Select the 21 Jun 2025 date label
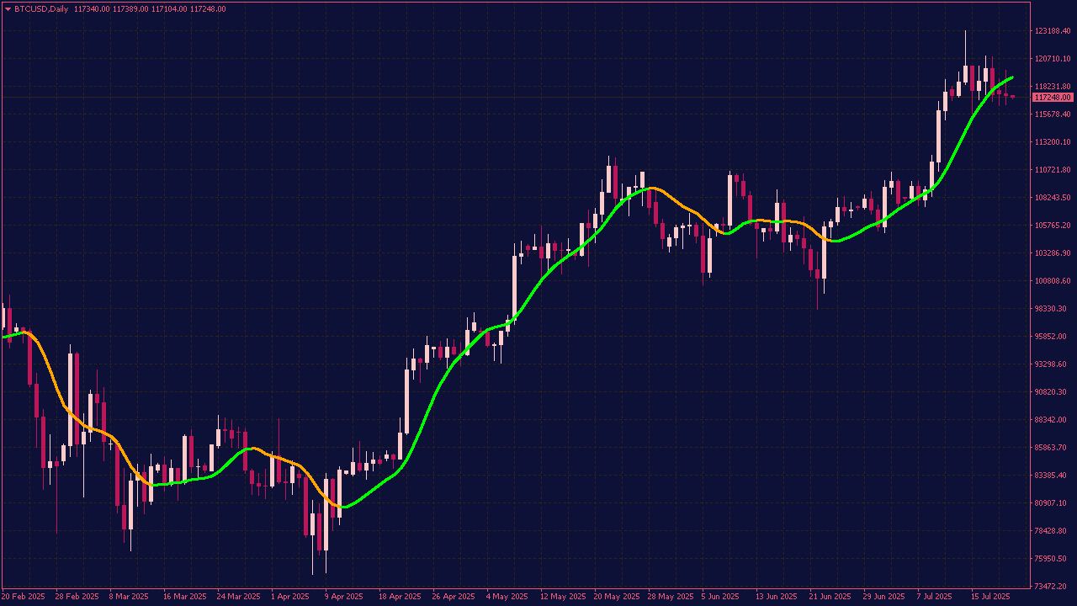 829,597
